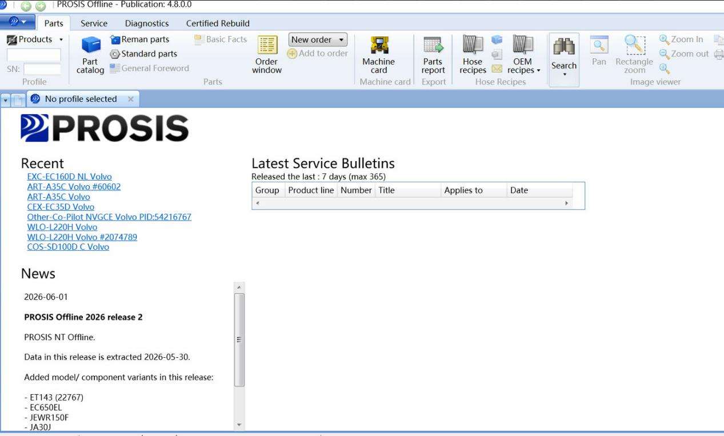The image size is (724, 436).
Task: Sort bulletins by Title column
Action: [407, 191]
